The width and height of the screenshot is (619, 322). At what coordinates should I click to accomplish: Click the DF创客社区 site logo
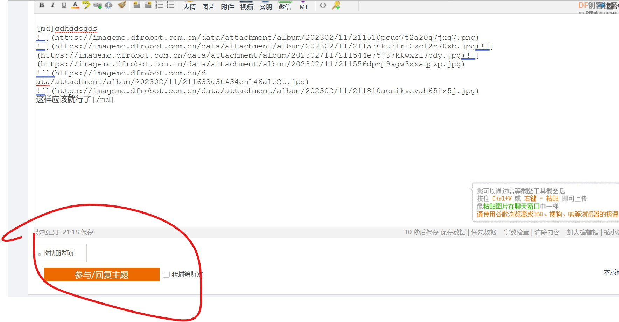click(598, 7)
